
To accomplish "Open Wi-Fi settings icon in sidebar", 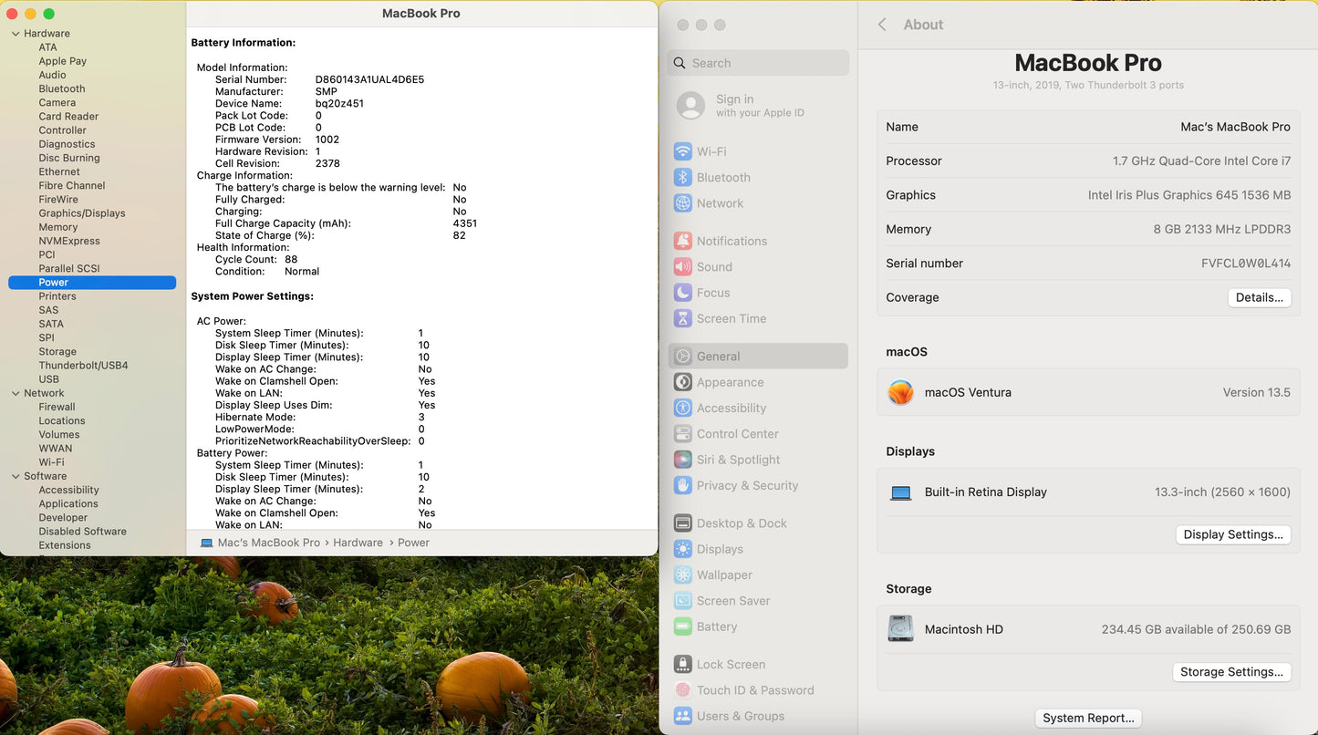I will (682, 151).
